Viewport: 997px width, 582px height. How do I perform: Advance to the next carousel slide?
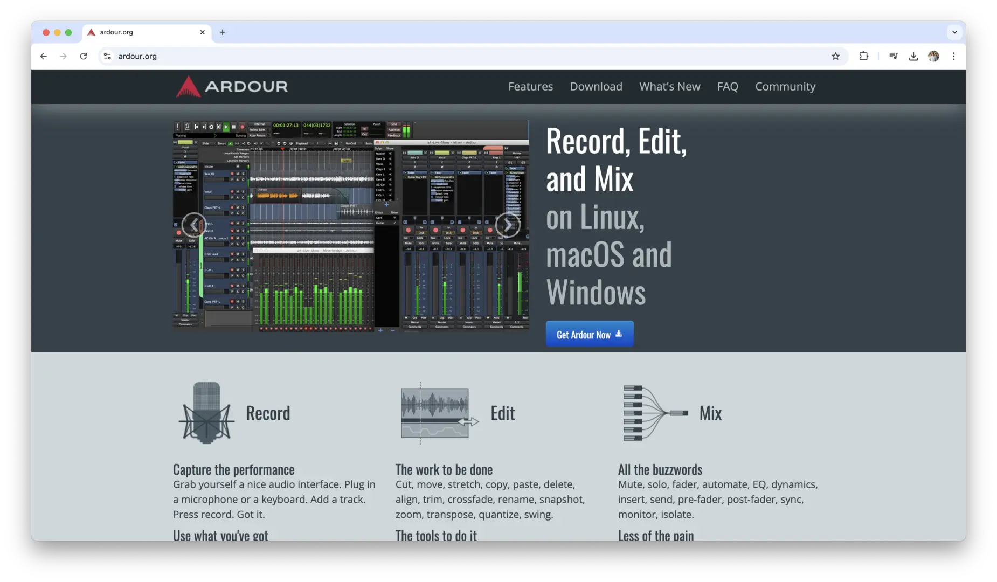coord(507,225)
